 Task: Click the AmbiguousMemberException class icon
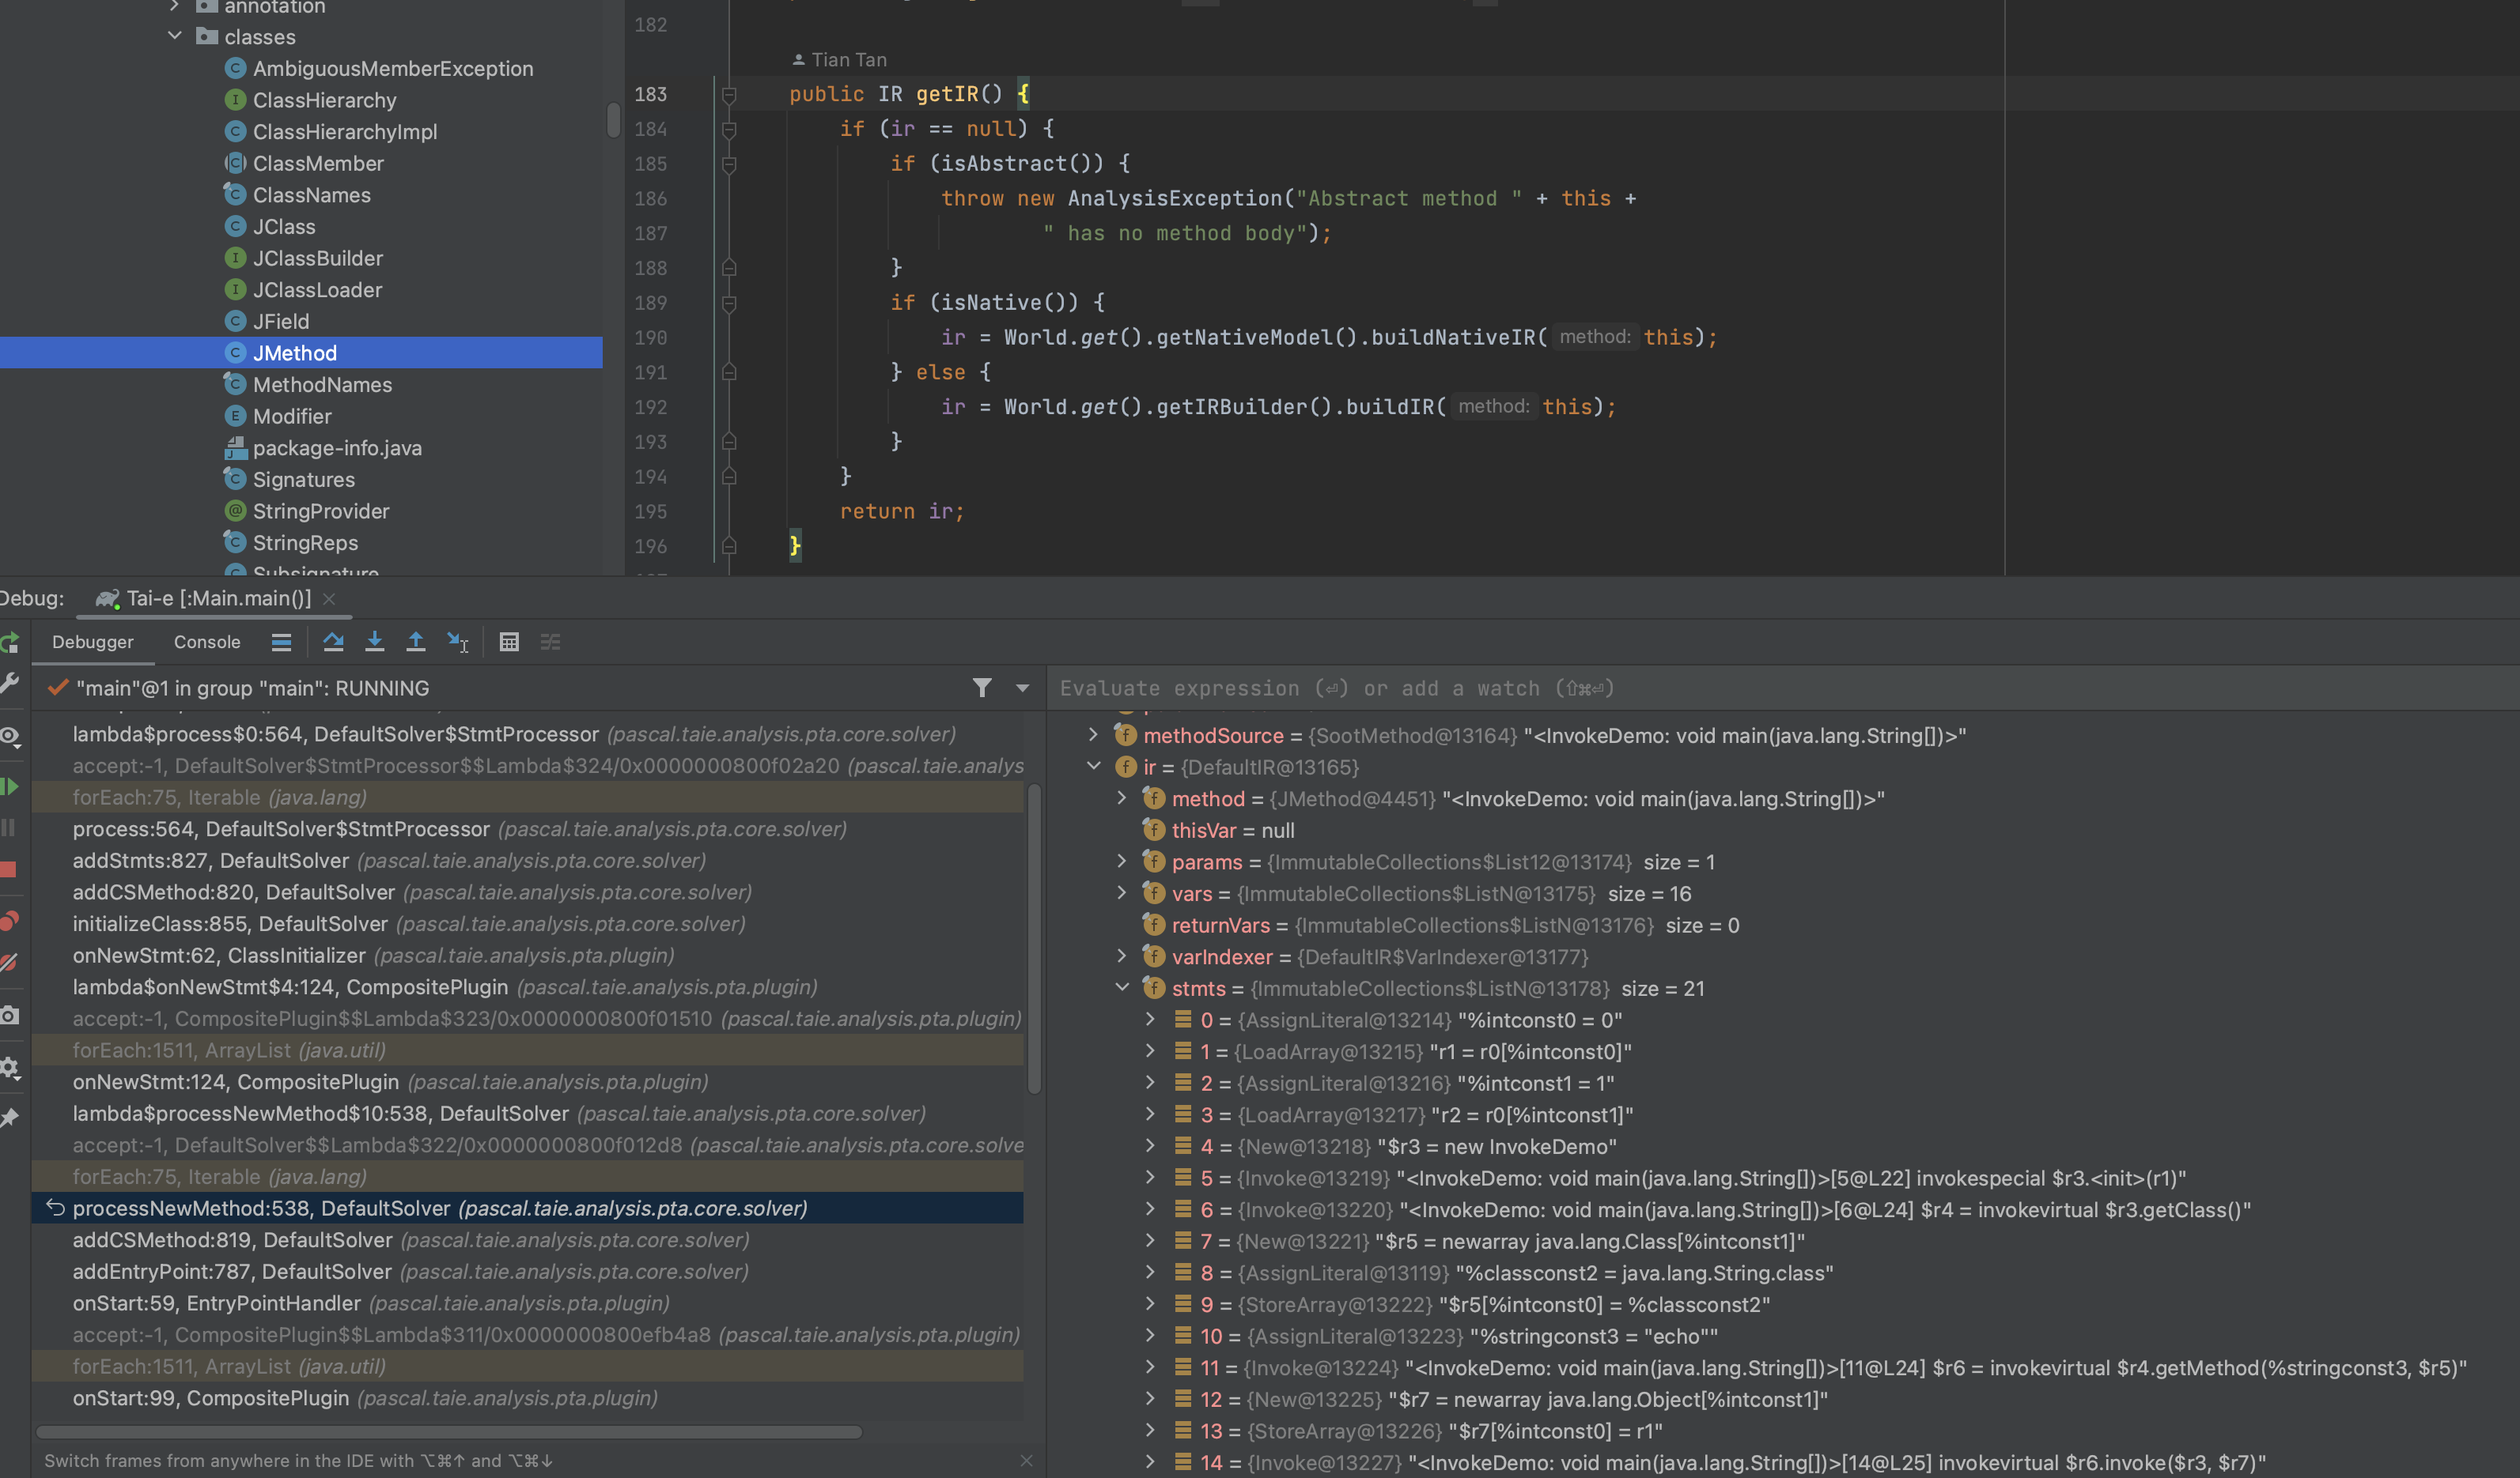click(235, 68)
